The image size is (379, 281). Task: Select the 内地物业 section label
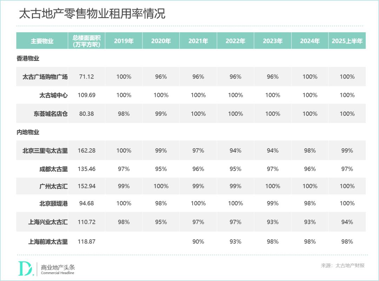(x=28, y=132)
